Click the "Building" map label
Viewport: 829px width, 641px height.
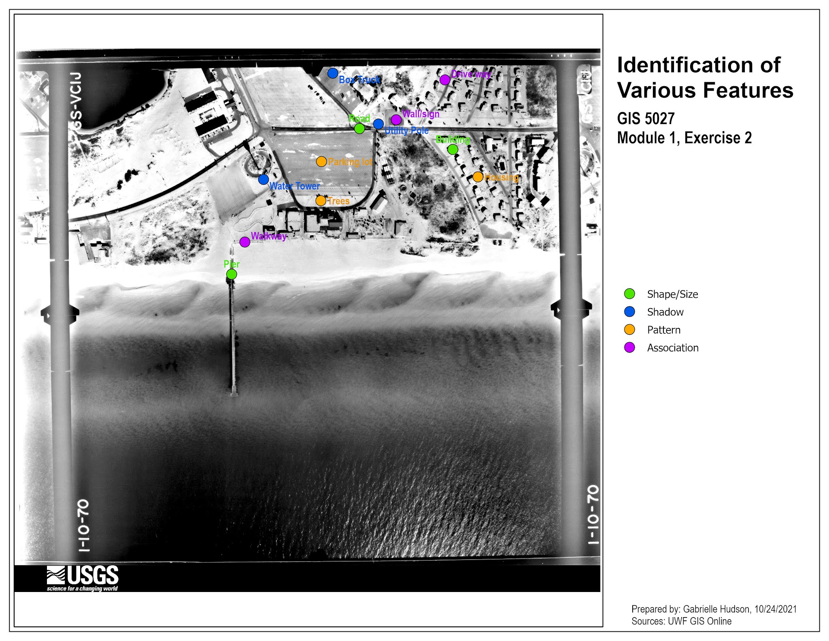coord(453,139)
